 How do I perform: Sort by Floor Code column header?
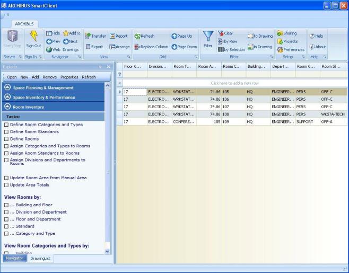(135, 66)
